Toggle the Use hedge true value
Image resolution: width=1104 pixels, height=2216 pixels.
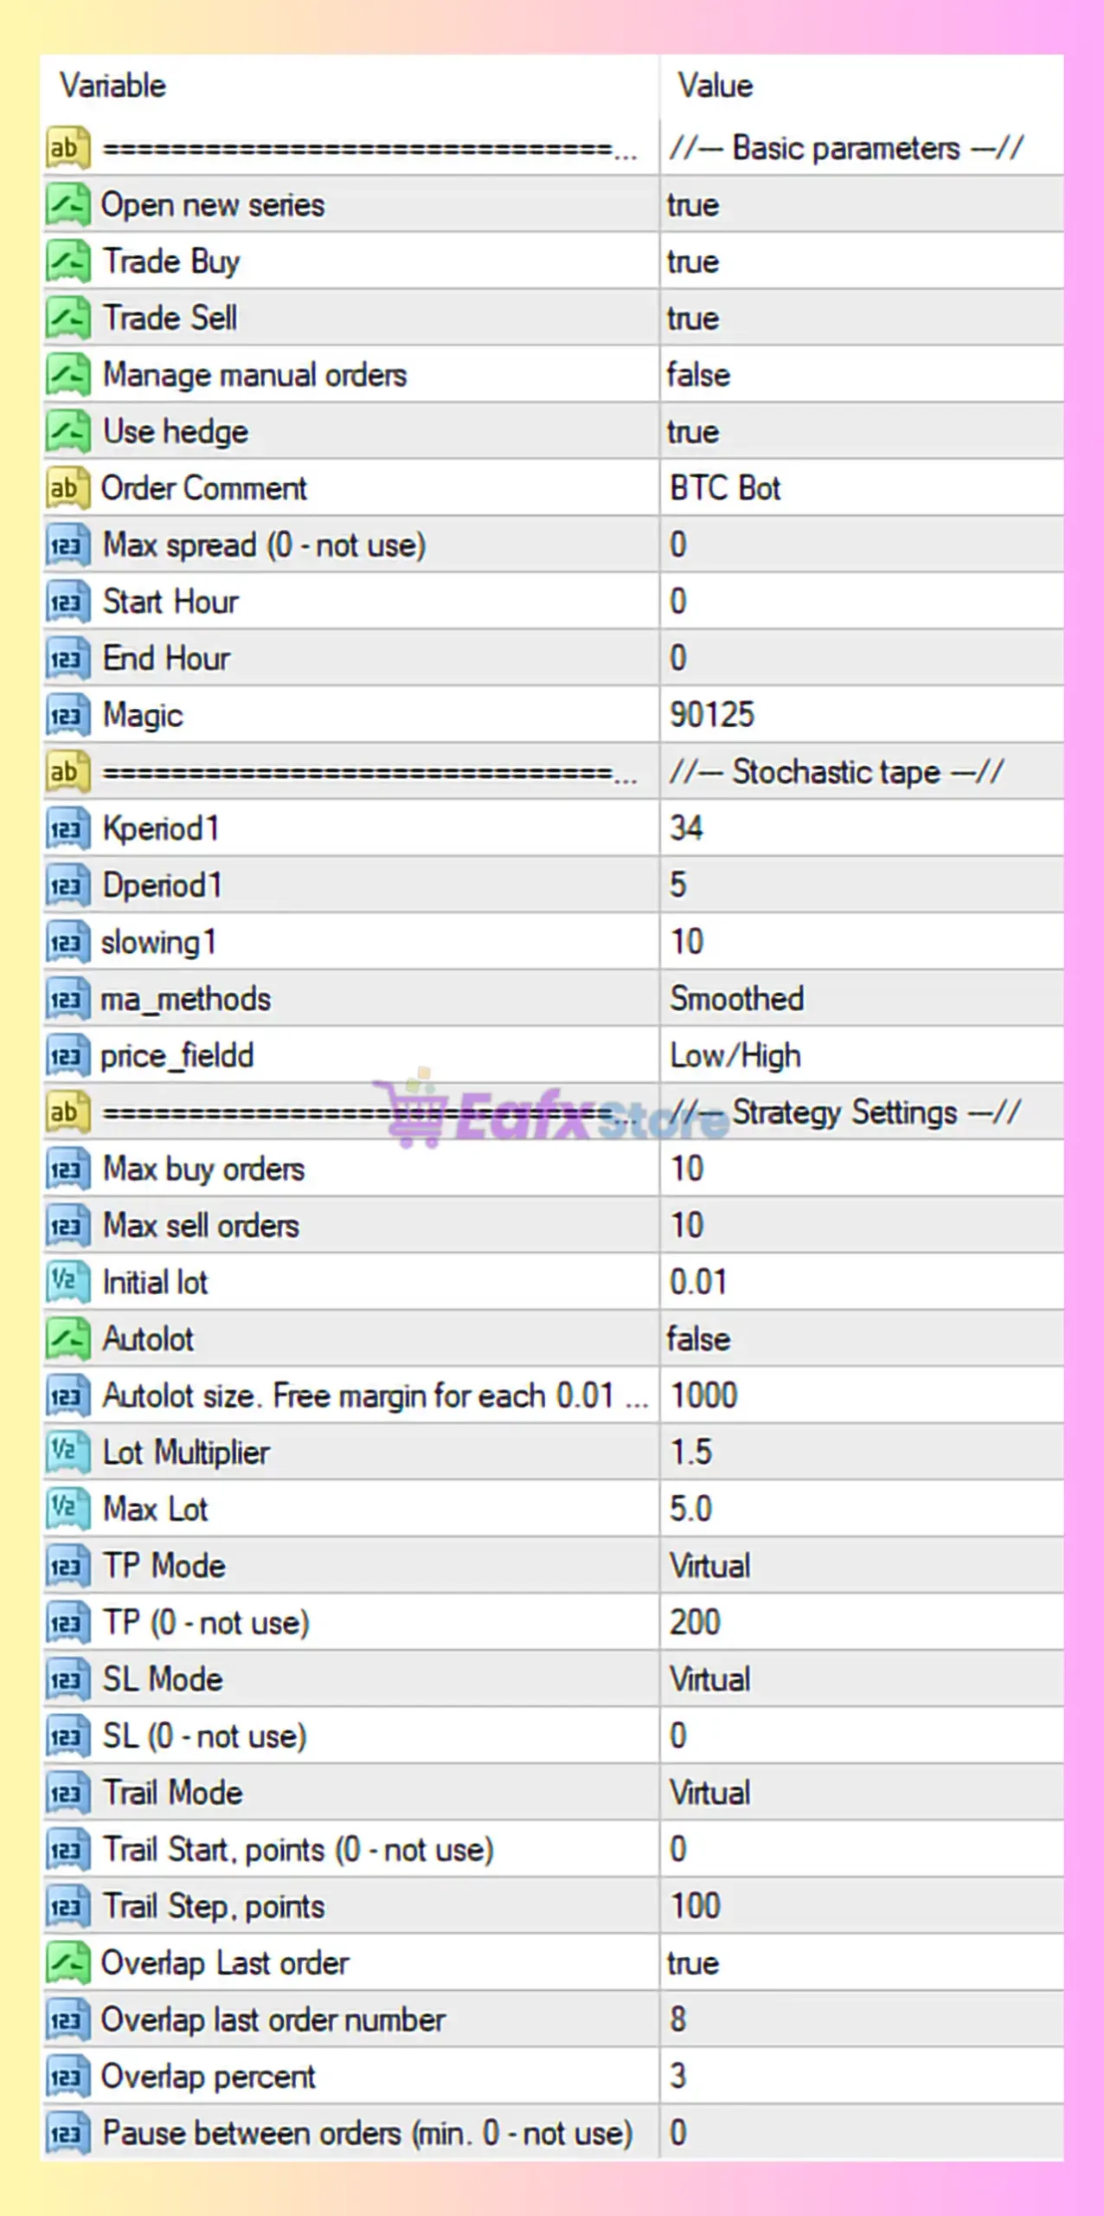pyautogui.click(x=693, y=432)
